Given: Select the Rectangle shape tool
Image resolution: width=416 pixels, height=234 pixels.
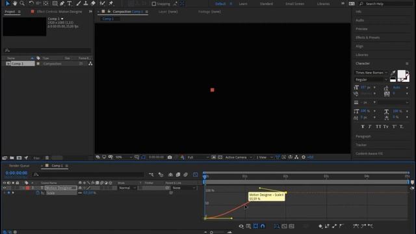Looking at the screenshot, I should (55, 3).
